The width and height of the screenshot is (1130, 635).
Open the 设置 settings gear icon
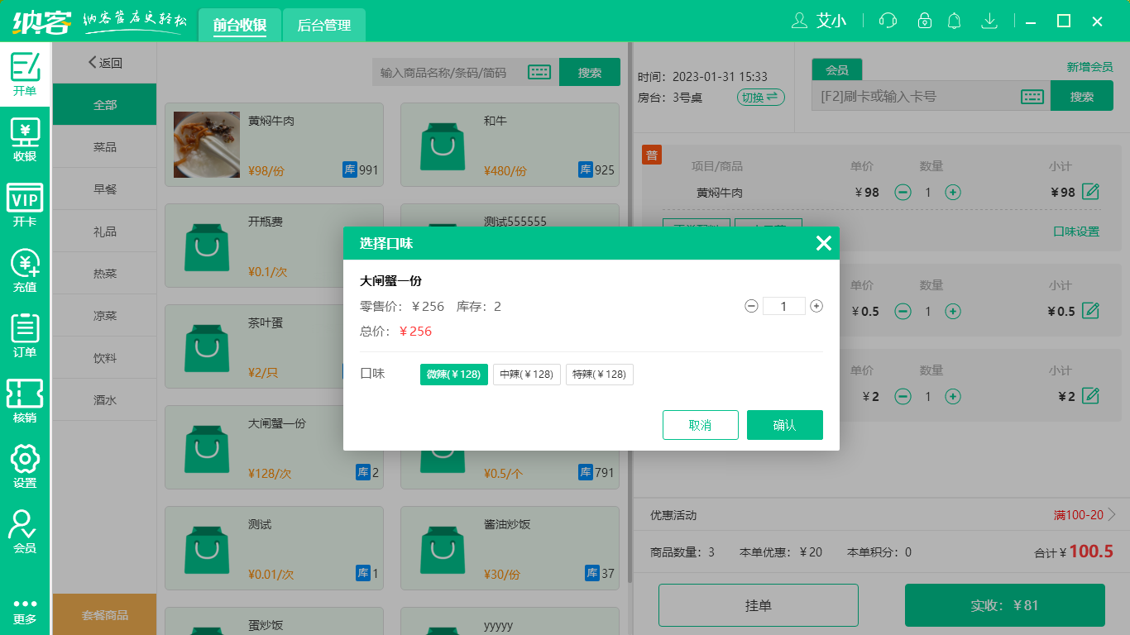[25, 466]
